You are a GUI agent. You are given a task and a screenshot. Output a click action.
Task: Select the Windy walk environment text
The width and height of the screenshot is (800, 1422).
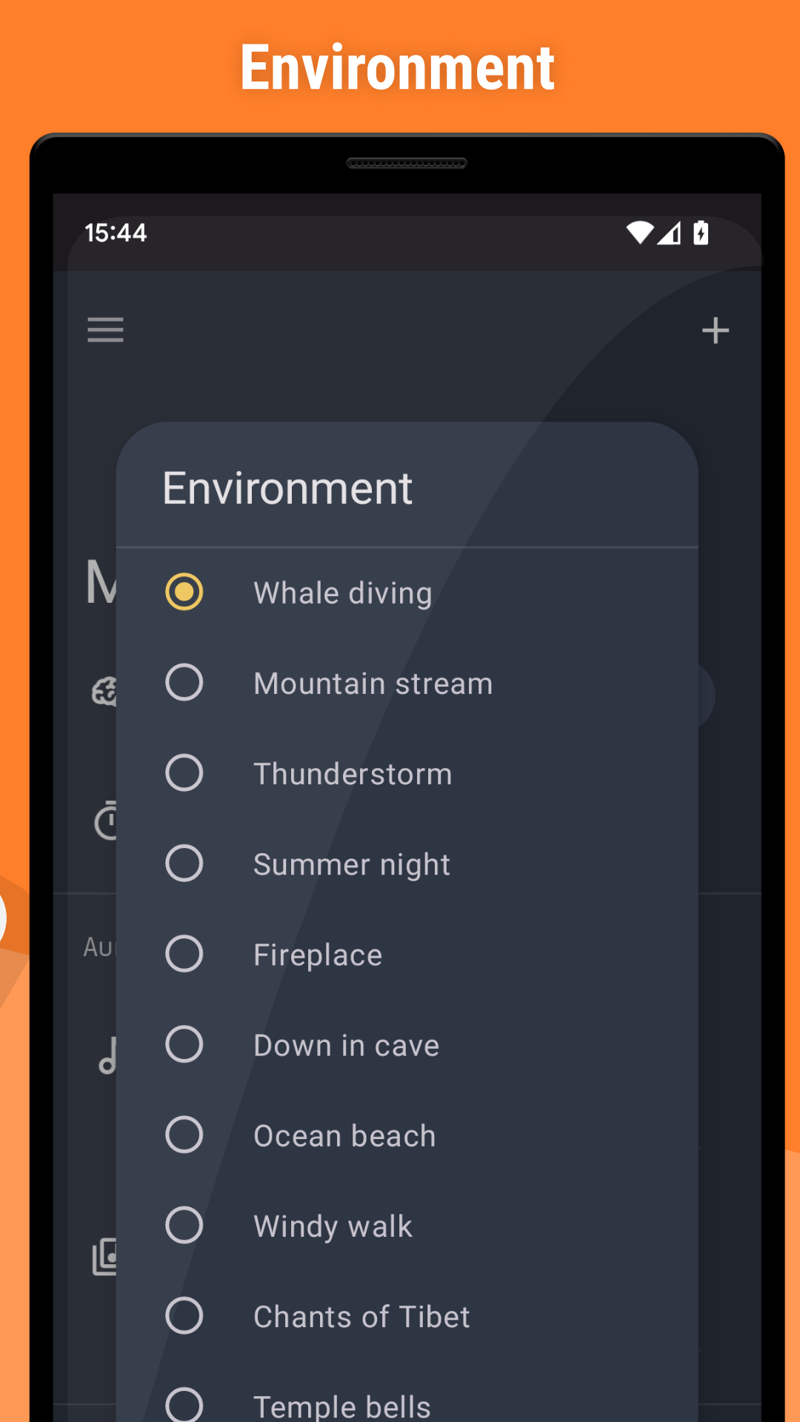(333, 1226)
